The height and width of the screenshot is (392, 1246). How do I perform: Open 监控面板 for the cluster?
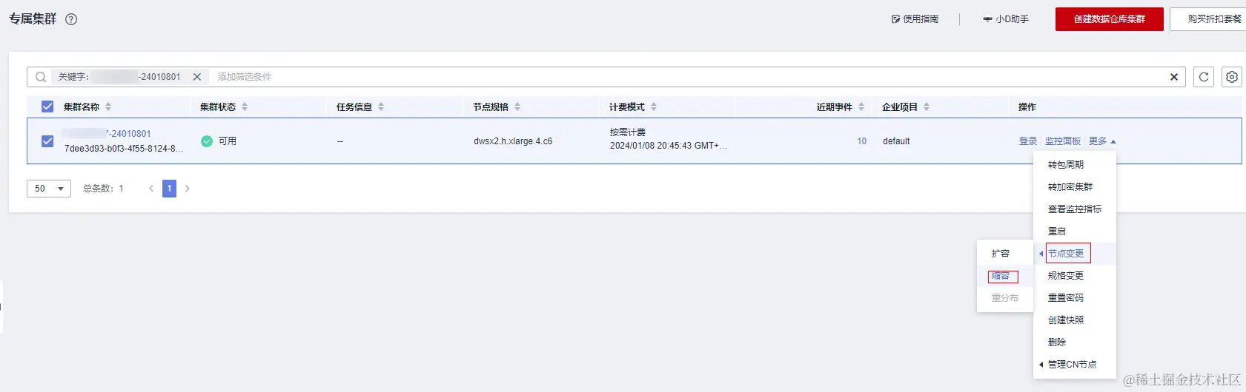coord(1063,141)
